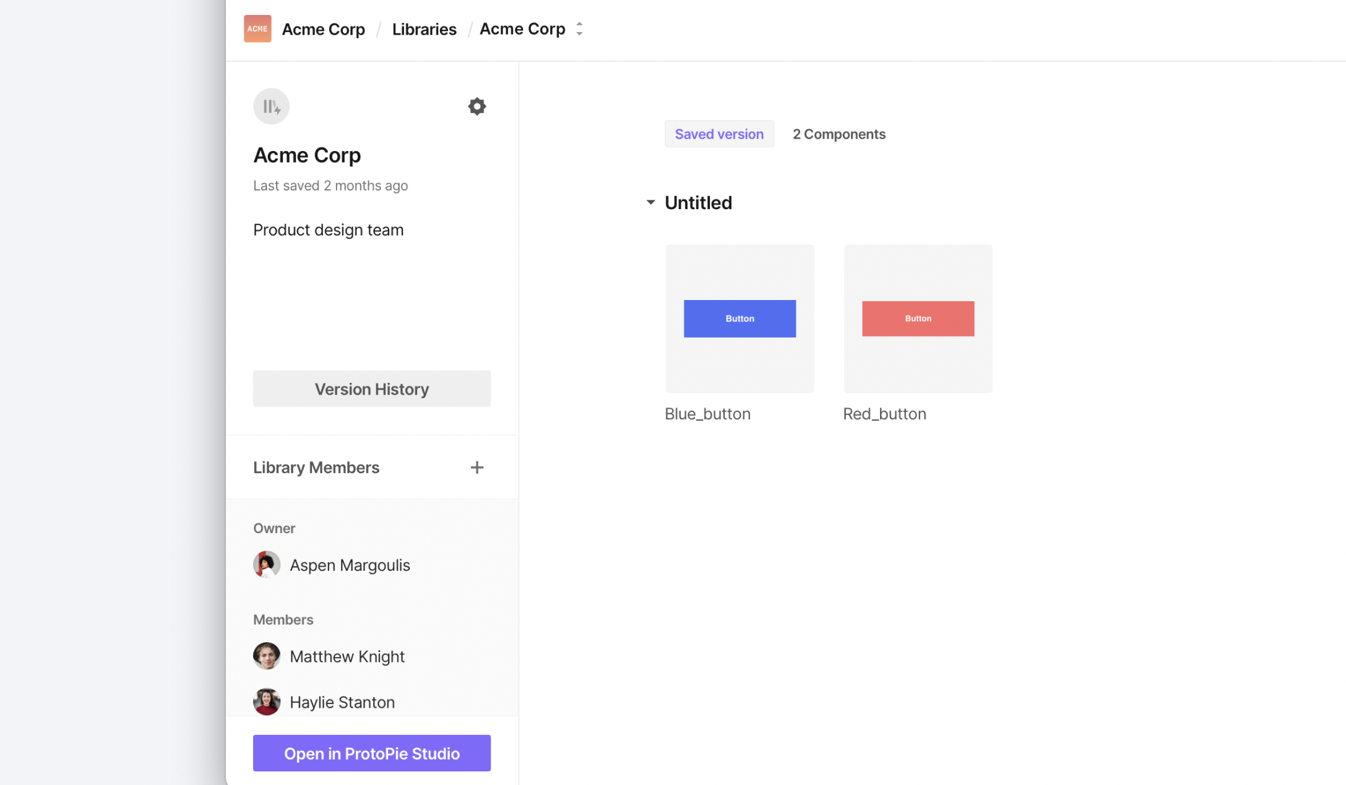Open the Acme Corp library switcher dropdown
Image resolution: width=1346 pixels, height=785 pixels.
click(x=579, y=28)
